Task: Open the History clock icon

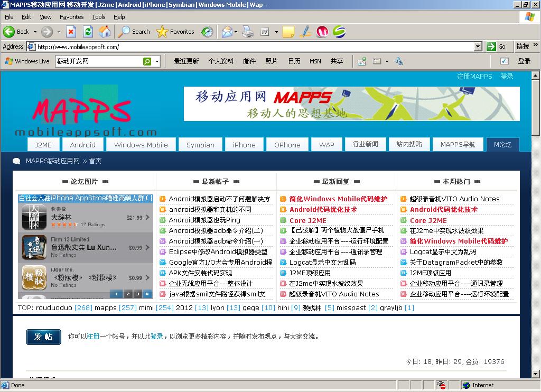Action: point(207,32)
